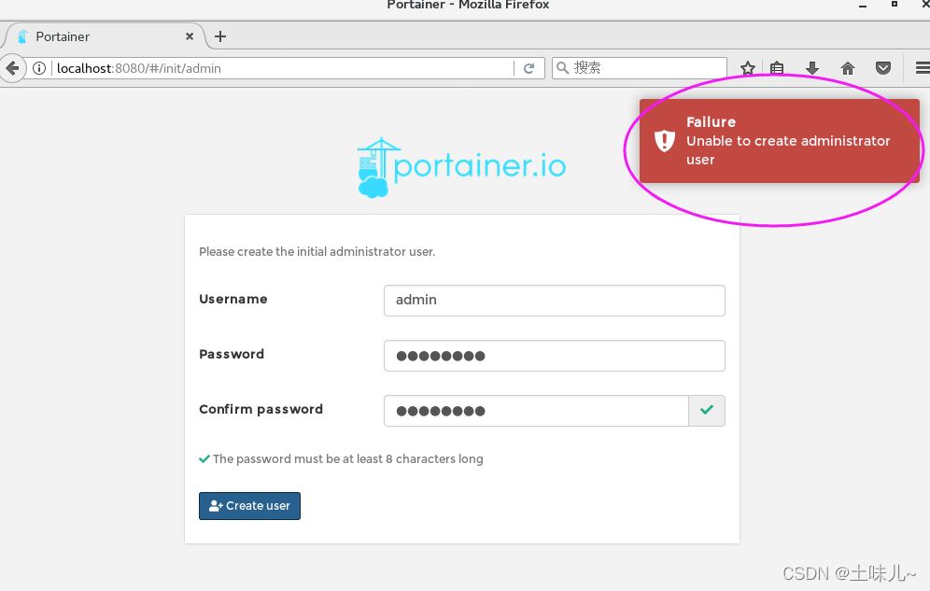Click the Confirm password field
930x591 pixels.
tap(536, 411)
